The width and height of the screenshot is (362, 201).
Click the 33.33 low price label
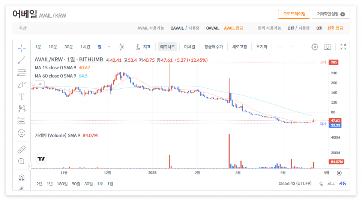(335, 125)
